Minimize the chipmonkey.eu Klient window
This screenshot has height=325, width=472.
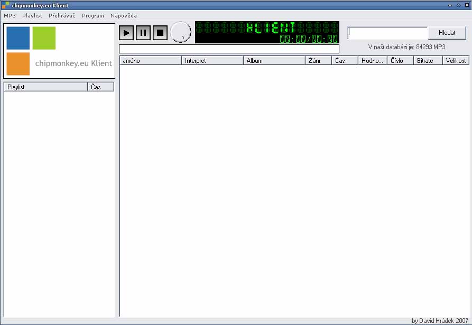(450, 5)
